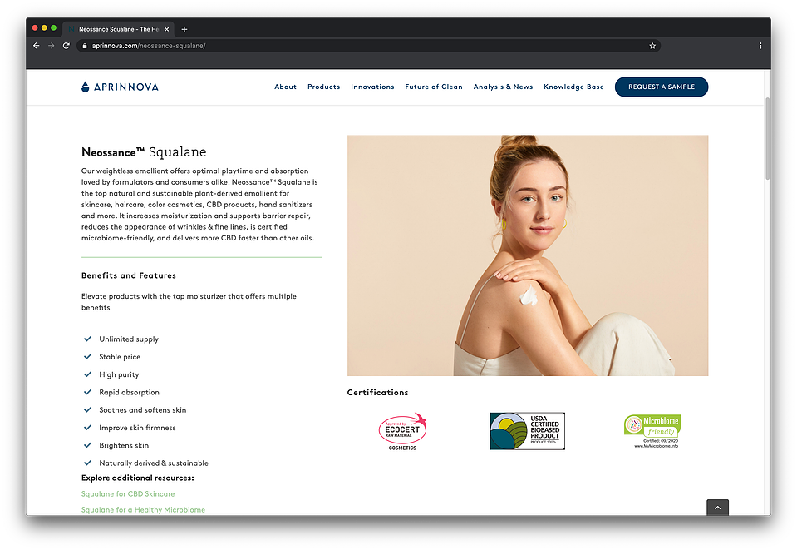Bookmark this page with the star icon
797x550 pixels.
(652, 46)
